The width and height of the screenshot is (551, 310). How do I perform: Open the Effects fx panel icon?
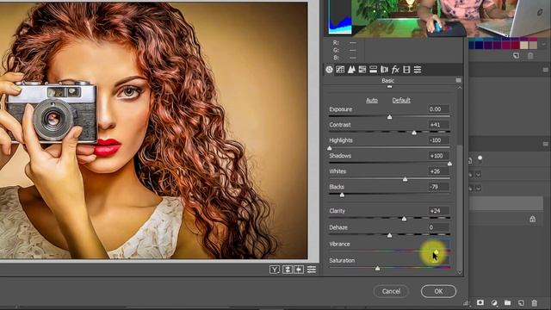pos(395,70)
